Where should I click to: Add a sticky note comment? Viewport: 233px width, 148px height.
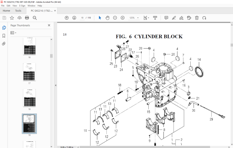(x=166, y=18)
